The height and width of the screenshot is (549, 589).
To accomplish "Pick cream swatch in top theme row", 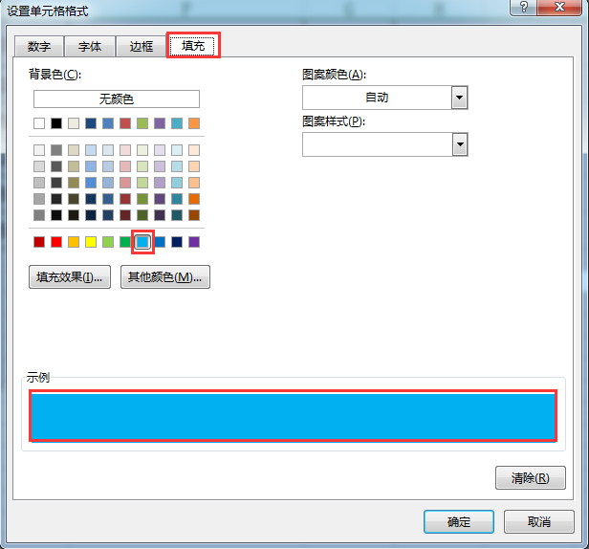I will pyautogui.click(x=74, y=123).
